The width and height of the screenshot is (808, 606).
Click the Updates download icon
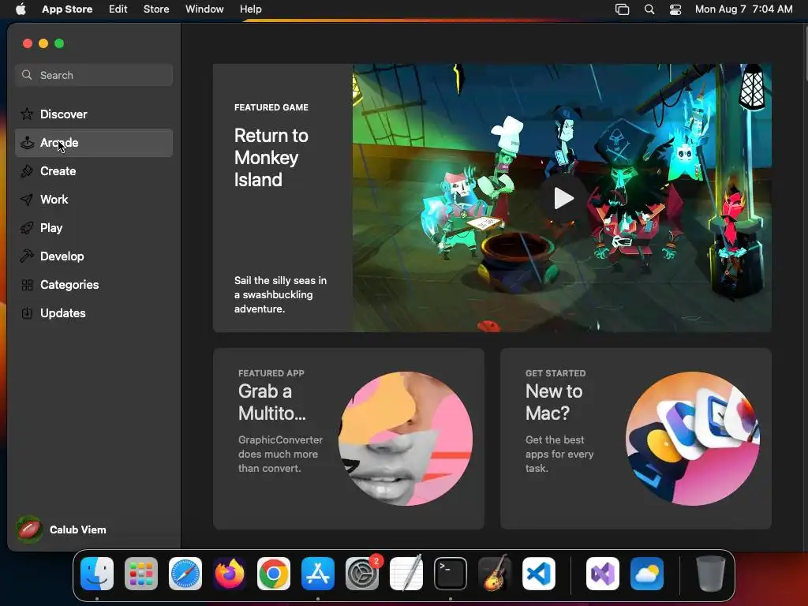click(x=27, y=312)
